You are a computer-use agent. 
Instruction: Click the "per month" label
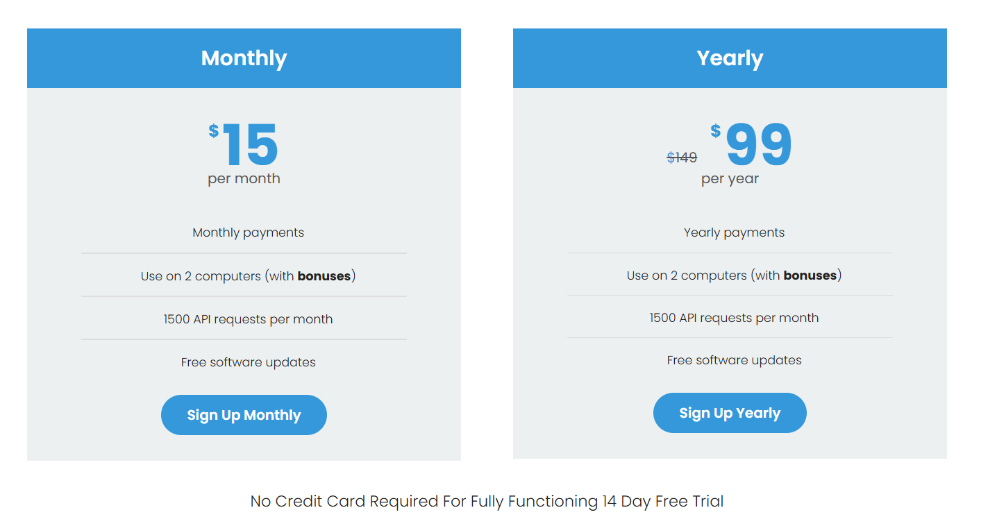point(244,179)
